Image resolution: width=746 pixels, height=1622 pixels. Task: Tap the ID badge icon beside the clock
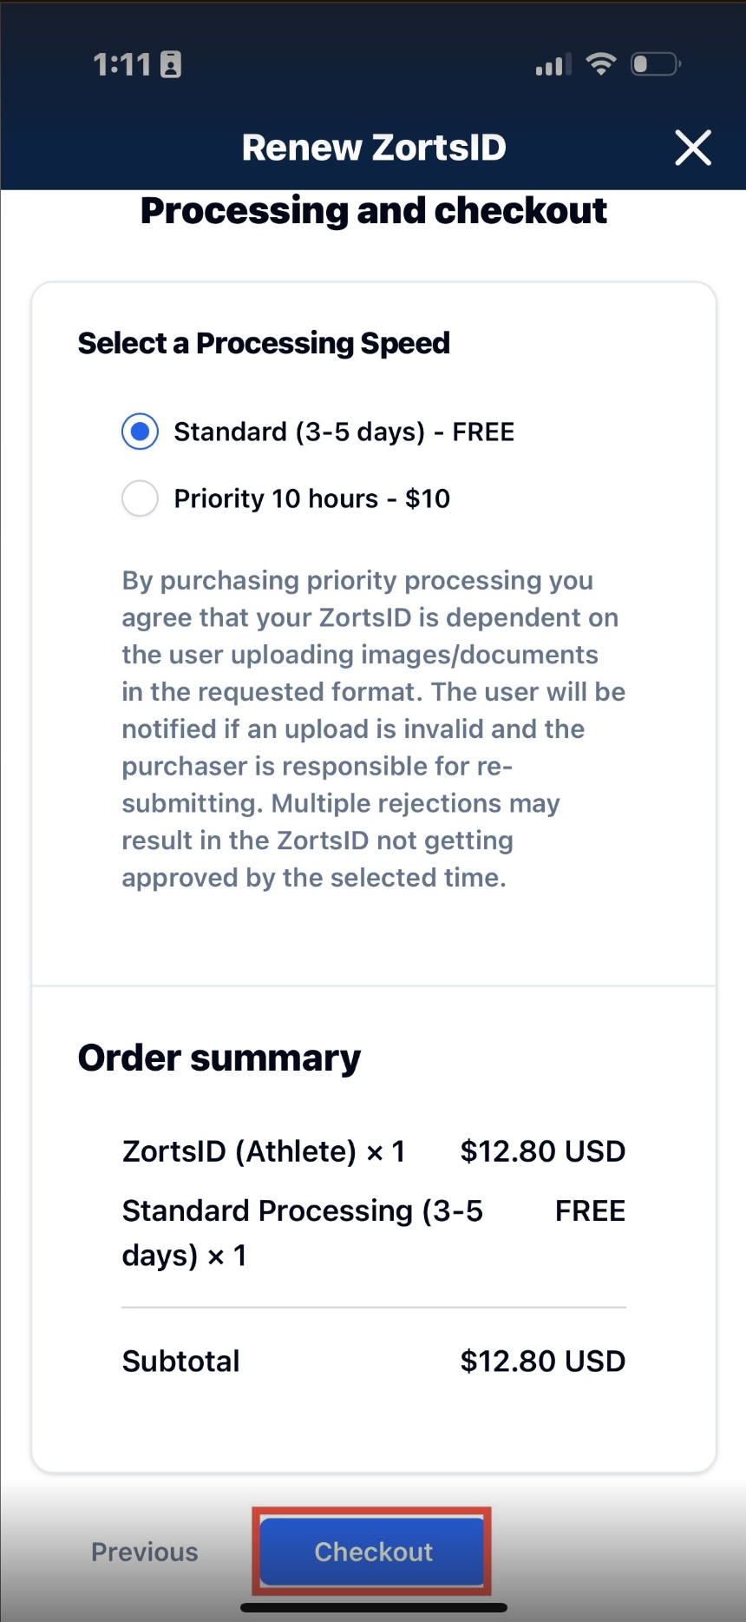tap(171, 64)
